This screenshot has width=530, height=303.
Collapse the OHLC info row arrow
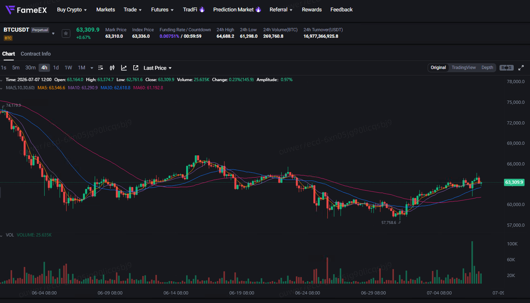tap(1, 79)
